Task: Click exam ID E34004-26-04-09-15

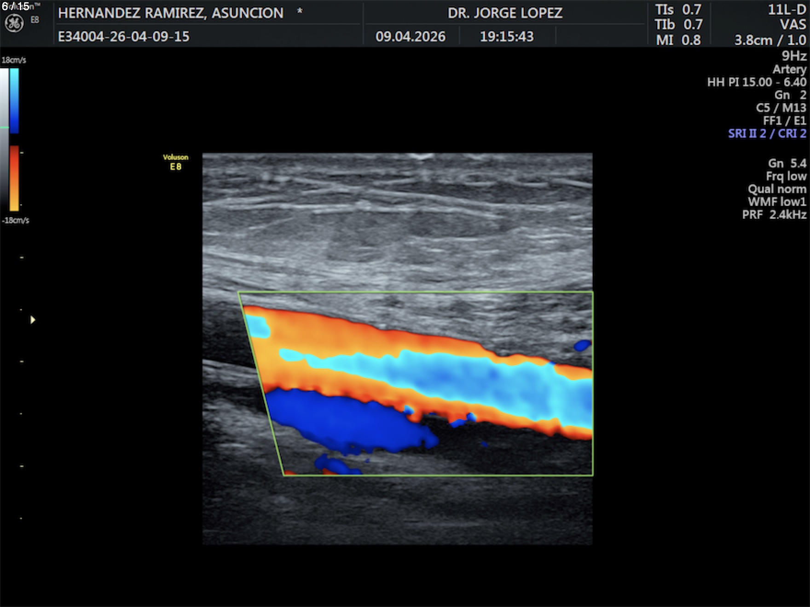Action: coord(124,37)
